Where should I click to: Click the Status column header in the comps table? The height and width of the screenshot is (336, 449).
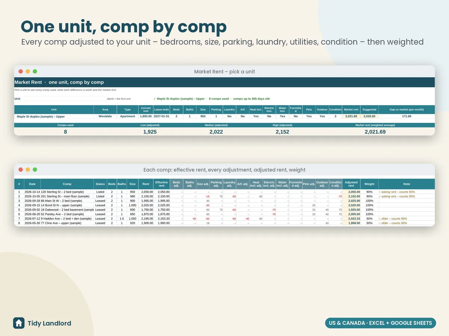click(100, 184)
